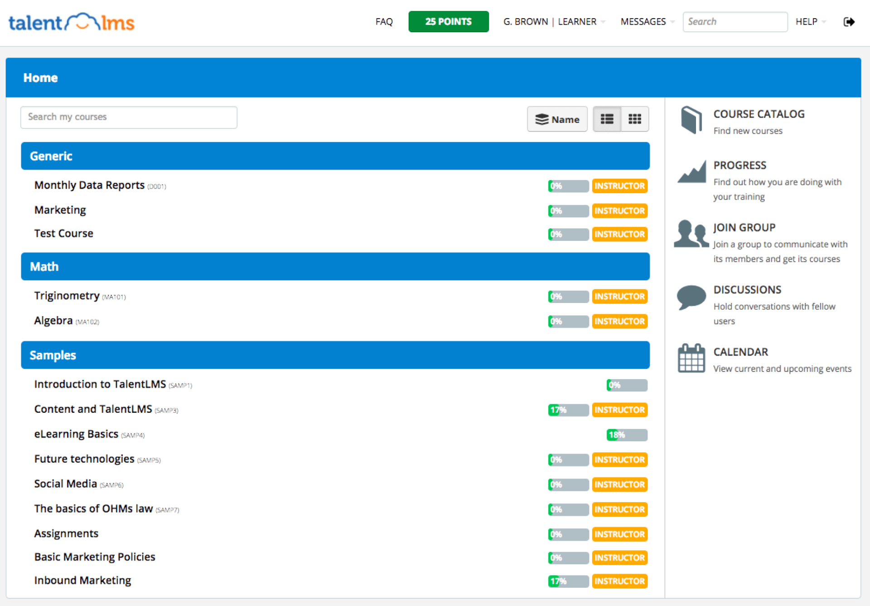
Task: Collapse the Math category header
Action: pos(335,266)
